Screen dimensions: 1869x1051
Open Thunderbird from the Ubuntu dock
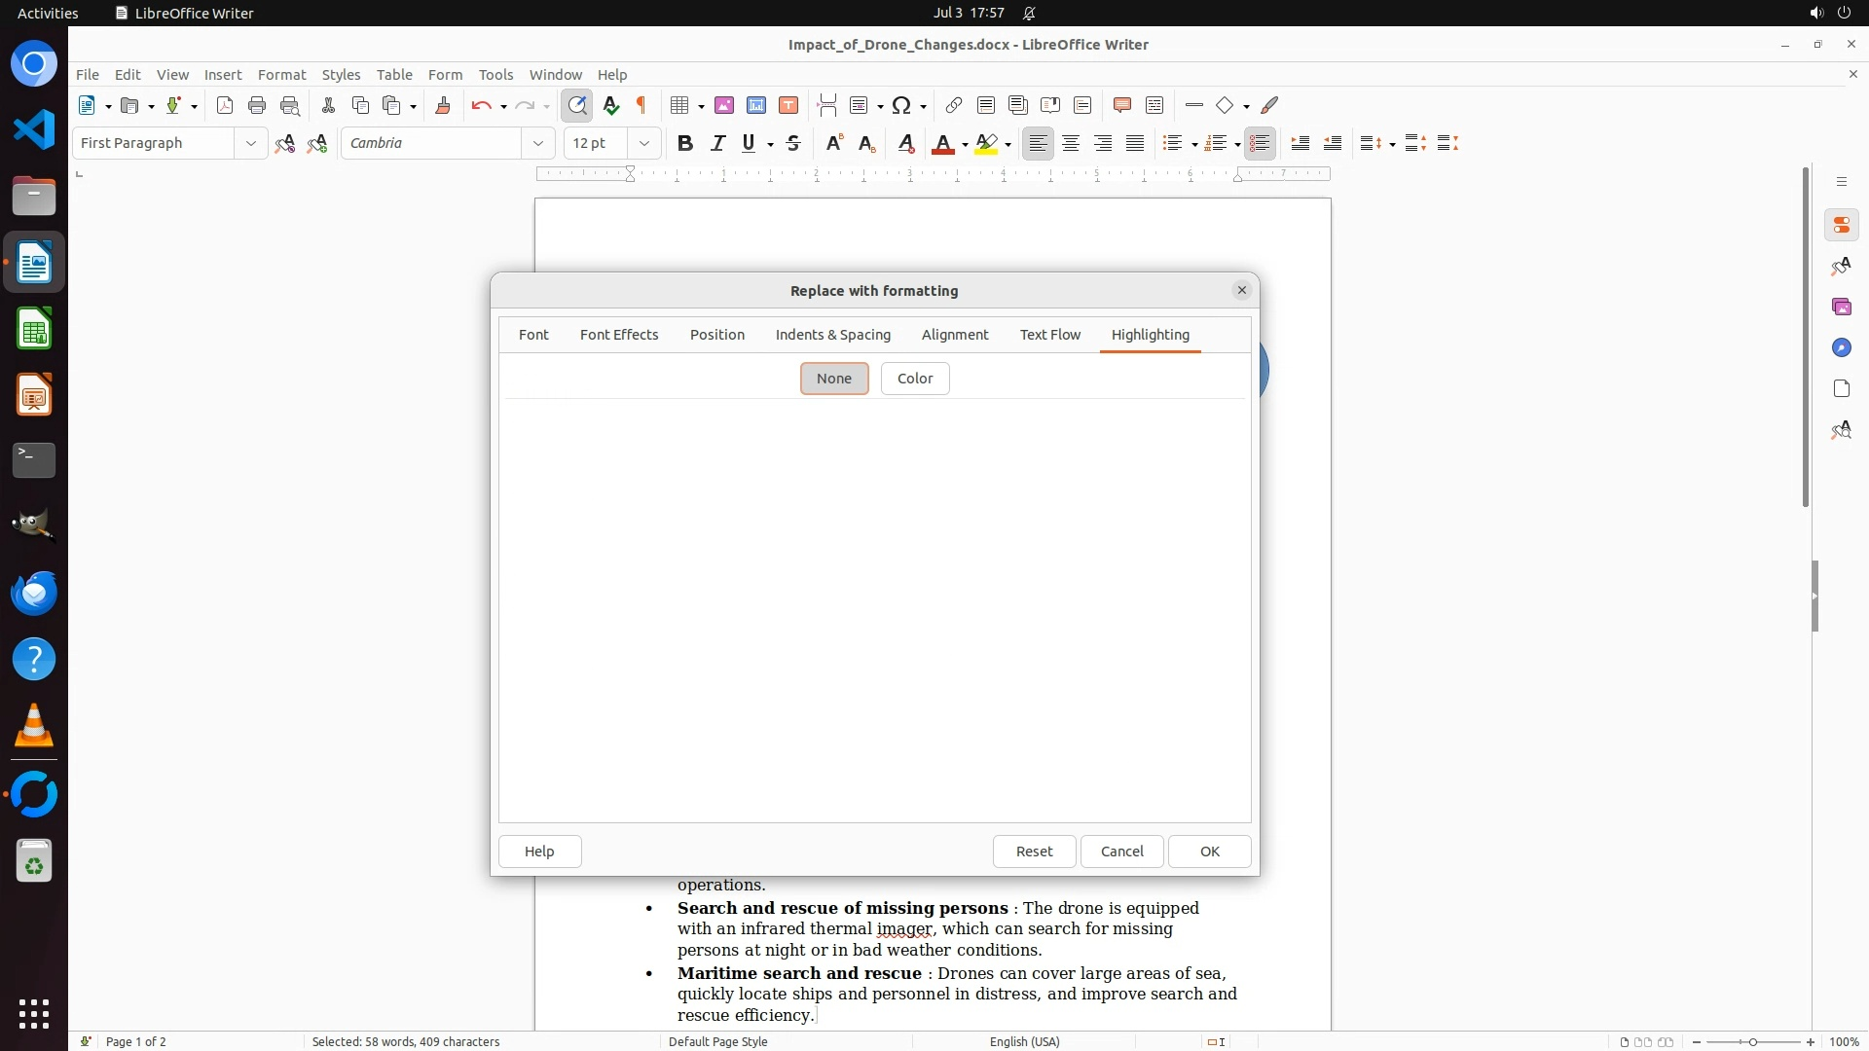34,593
